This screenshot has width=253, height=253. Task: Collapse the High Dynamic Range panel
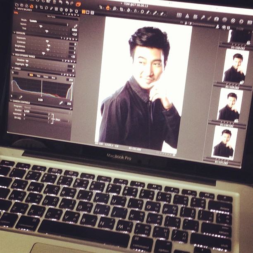coord(13,54)
